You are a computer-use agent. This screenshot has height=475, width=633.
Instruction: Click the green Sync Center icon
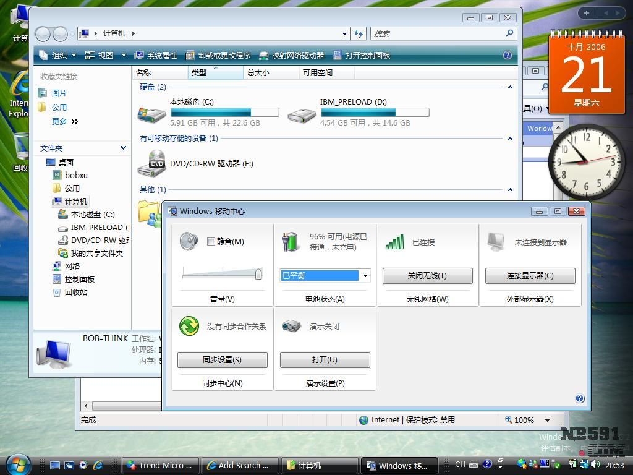click(189, 325)
